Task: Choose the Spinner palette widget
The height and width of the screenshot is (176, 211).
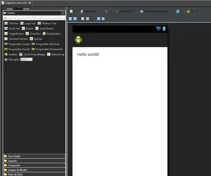Action: [x=36, y=39]
